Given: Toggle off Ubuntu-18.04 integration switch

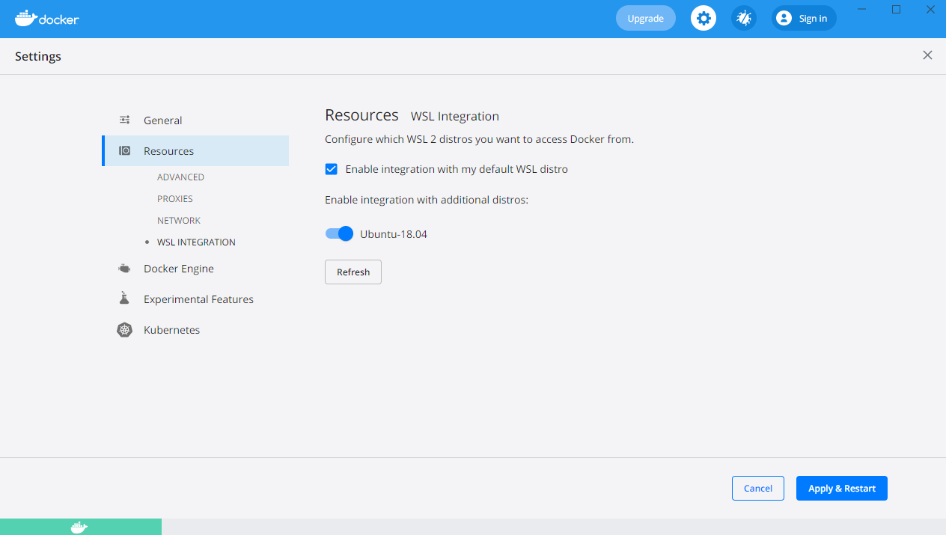Looking at the screenshot, I should pos(339,233).
